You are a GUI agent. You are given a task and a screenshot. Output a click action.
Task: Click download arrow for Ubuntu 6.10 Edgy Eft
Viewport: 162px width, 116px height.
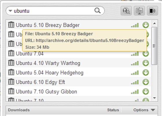(x=146, y=82)
